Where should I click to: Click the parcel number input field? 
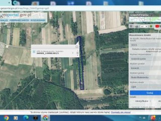tap(145, 45)
